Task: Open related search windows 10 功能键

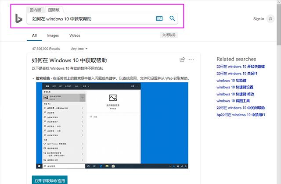Action: click(231, 81)
